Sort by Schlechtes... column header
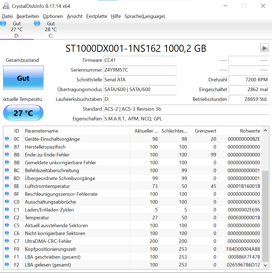The image size is (272, 273). tap(174, 131)
